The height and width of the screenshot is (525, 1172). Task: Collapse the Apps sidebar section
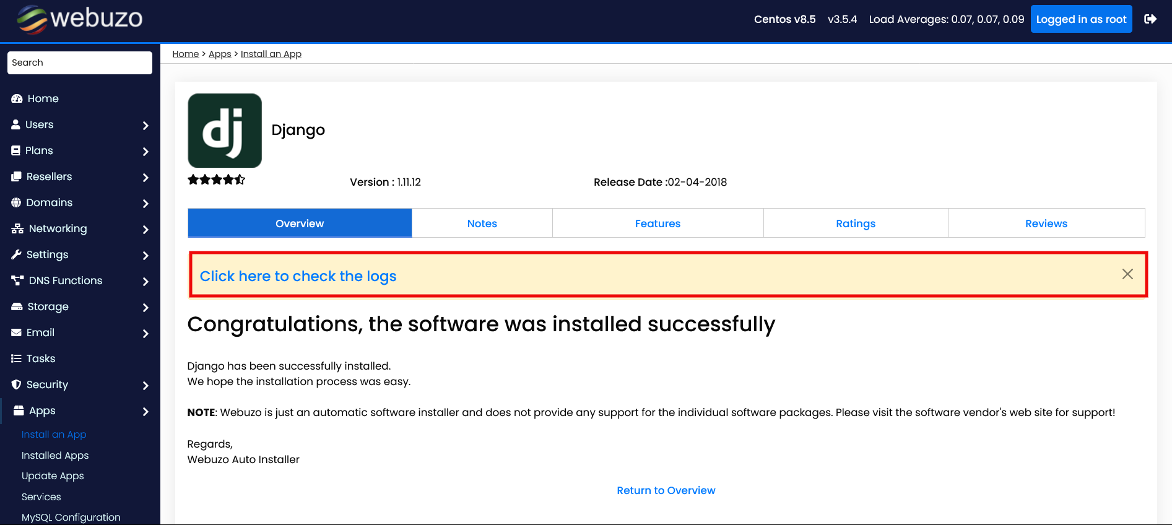pyautogui.click(x=145, y=411)
